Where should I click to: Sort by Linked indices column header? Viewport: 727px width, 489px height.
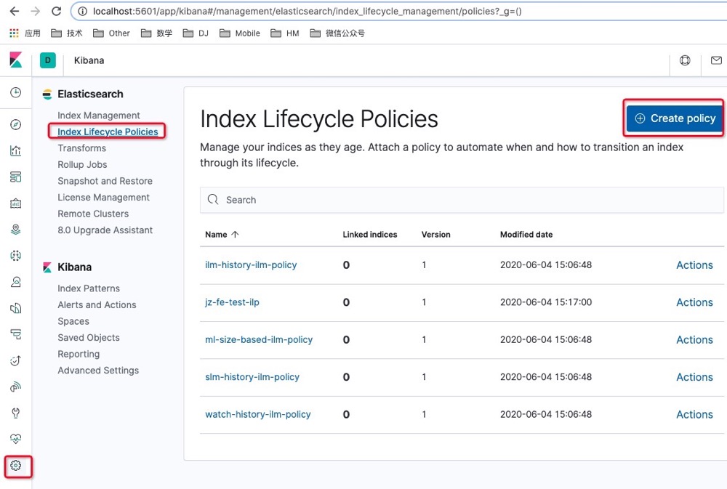[x=369, y=235]
